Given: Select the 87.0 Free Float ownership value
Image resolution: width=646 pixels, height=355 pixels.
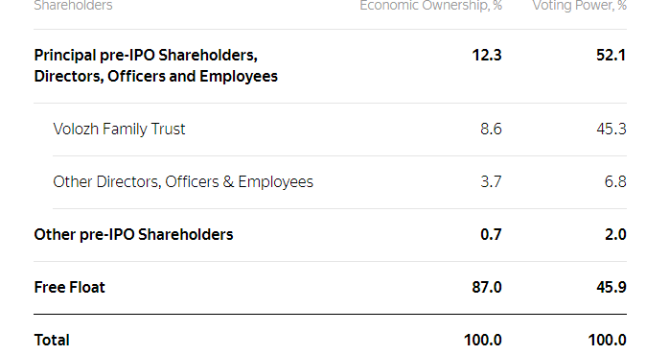Looking at the screenshot, I should [487, 288].
